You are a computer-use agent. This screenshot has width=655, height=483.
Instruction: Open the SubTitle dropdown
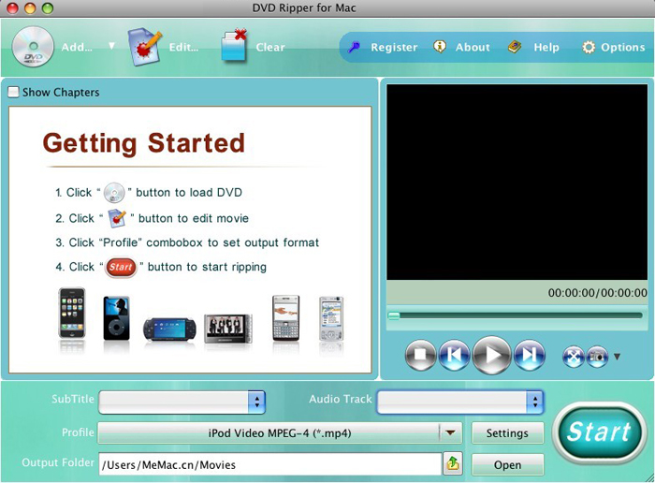point(182,402)
